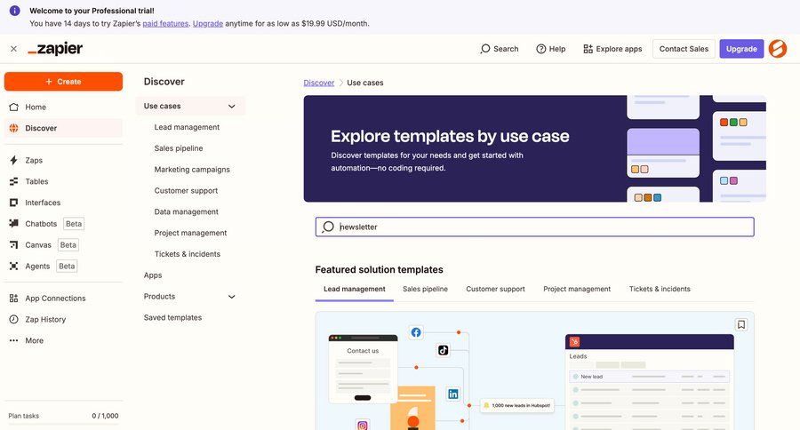
Task: Click the orange Create button
Action: [63, 82]
